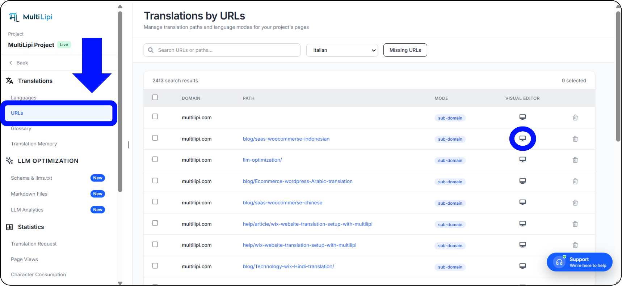
Task: Open the blog/saas-woocommerse-indonesian path link
Action: pos(286,139)
